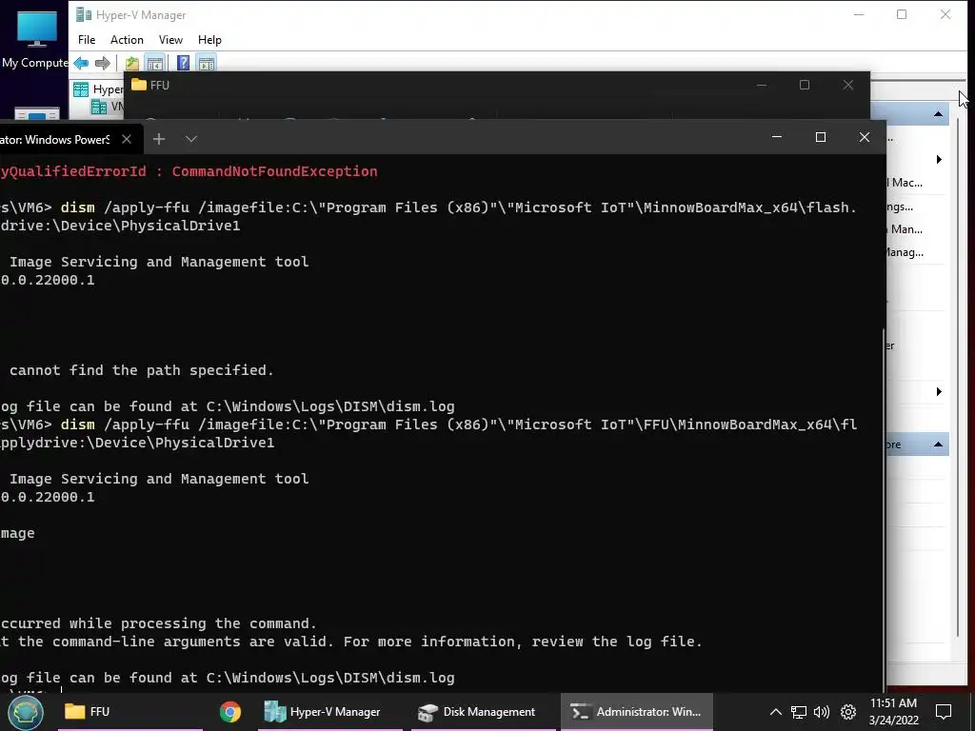Image resolution: width=975 pixels, height=731 pixels.
Task: Open the clock showing 11:51 AM
Action: click(x=893, y=712)
